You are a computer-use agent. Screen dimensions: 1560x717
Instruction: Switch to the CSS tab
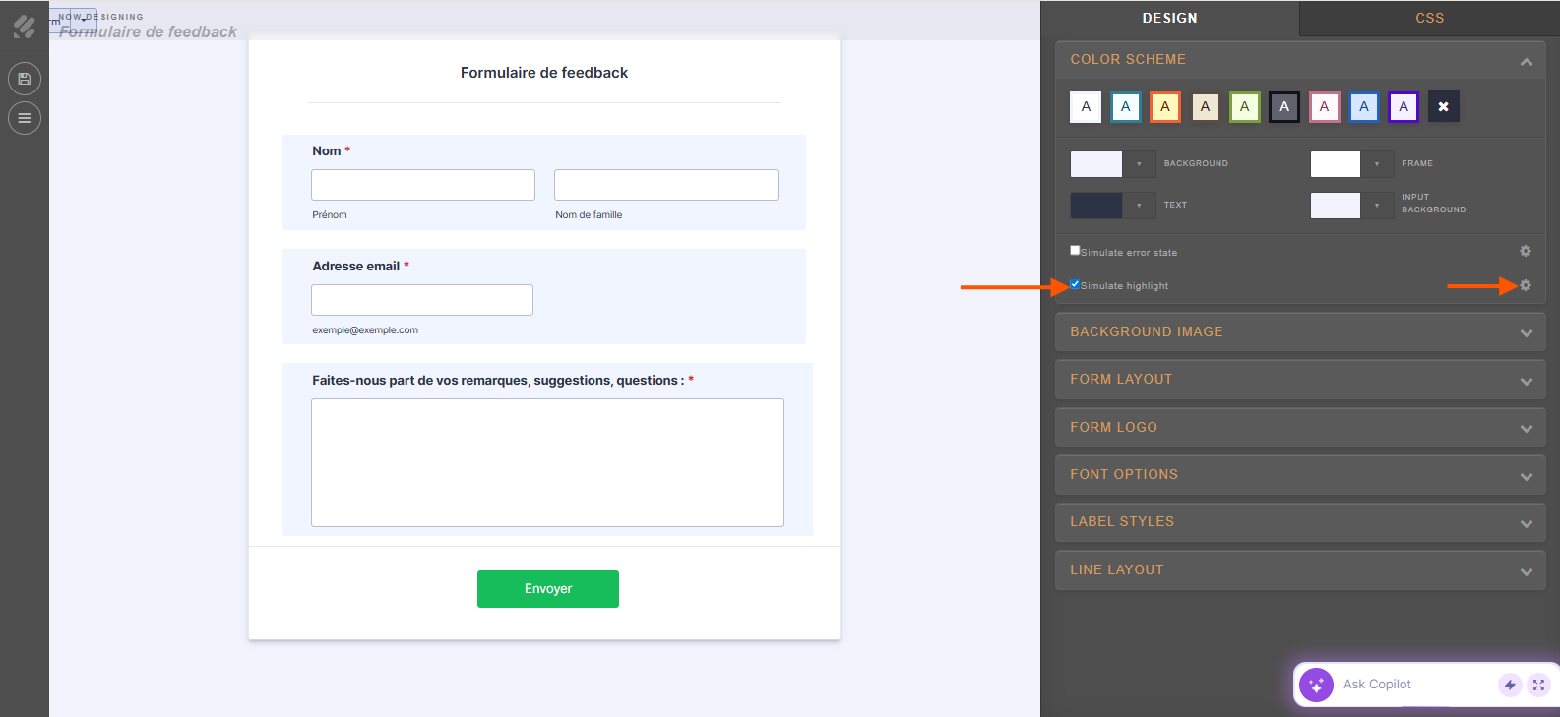point(1430,18)
